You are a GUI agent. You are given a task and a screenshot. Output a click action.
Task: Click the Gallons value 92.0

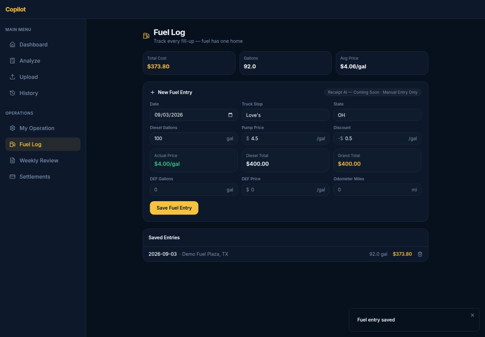[250, 67]
